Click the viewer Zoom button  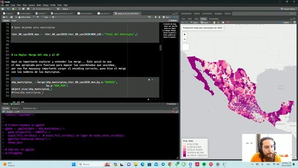point(194,22)
